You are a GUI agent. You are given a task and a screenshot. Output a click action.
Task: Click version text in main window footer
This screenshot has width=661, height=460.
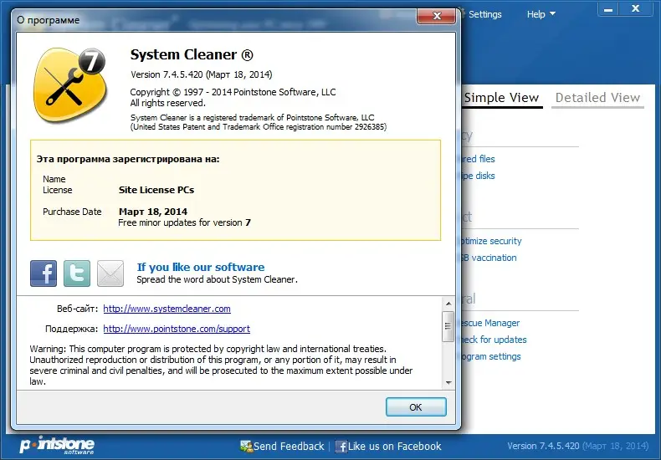(577, 446)
